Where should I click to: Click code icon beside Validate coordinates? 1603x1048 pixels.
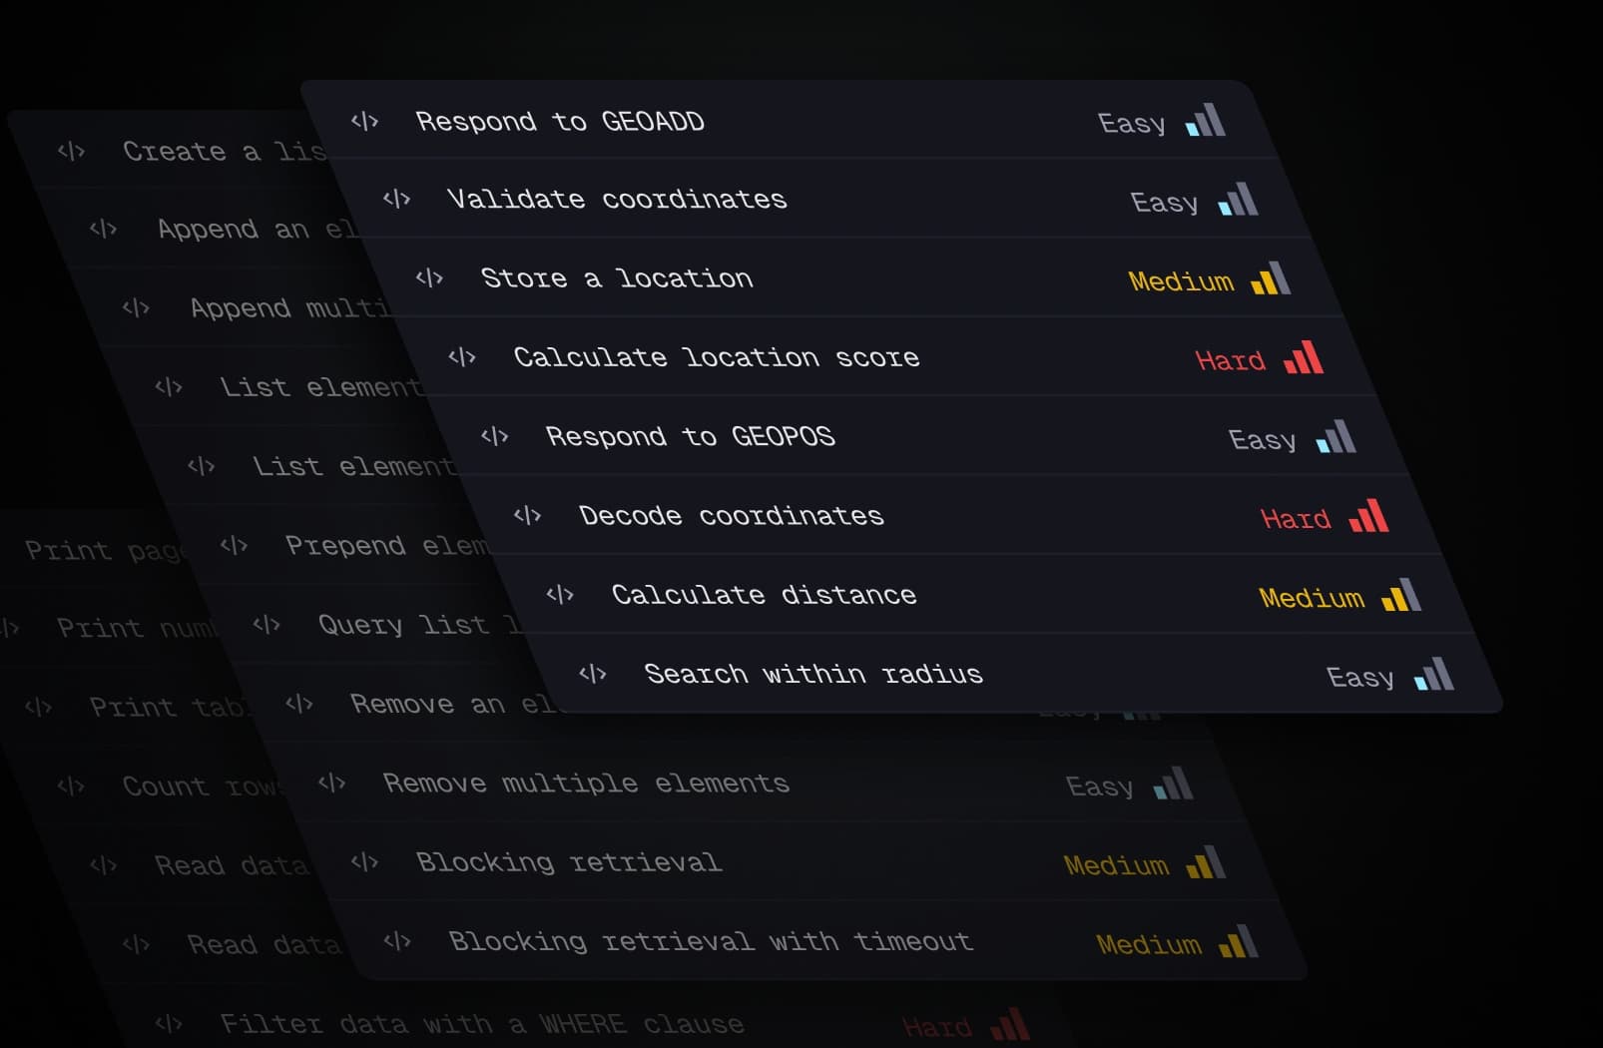pyautogui.click(x=396, y=200)
